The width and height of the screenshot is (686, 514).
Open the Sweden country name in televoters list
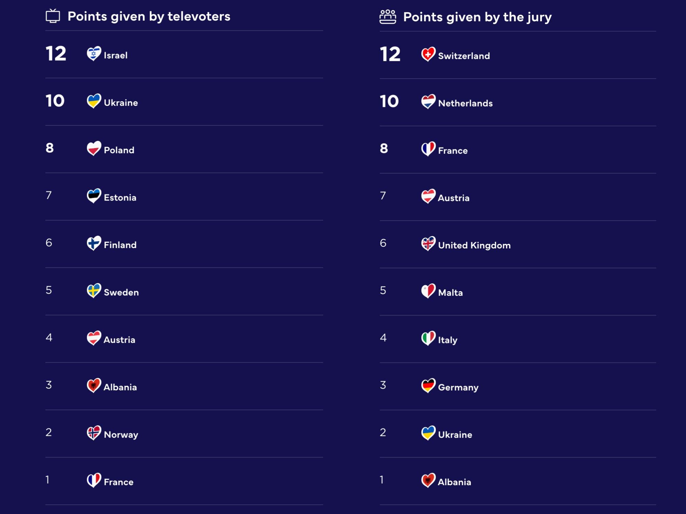coord(121,292)
